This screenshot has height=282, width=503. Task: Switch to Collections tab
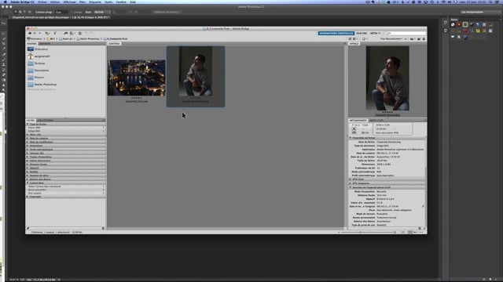pyautogui.click(x=46, y=121)
